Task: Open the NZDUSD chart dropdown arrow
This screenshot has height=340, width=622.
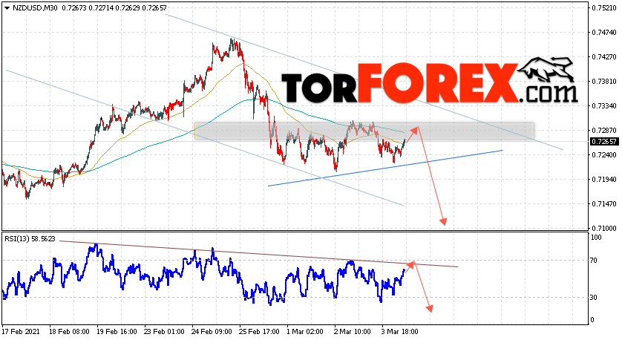Action: tap(7, 8)
